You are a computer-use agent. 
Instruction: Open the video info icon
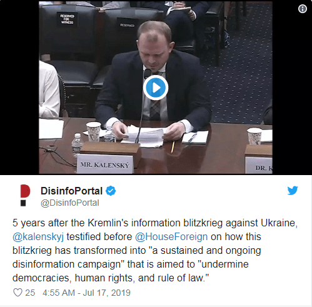302,9
